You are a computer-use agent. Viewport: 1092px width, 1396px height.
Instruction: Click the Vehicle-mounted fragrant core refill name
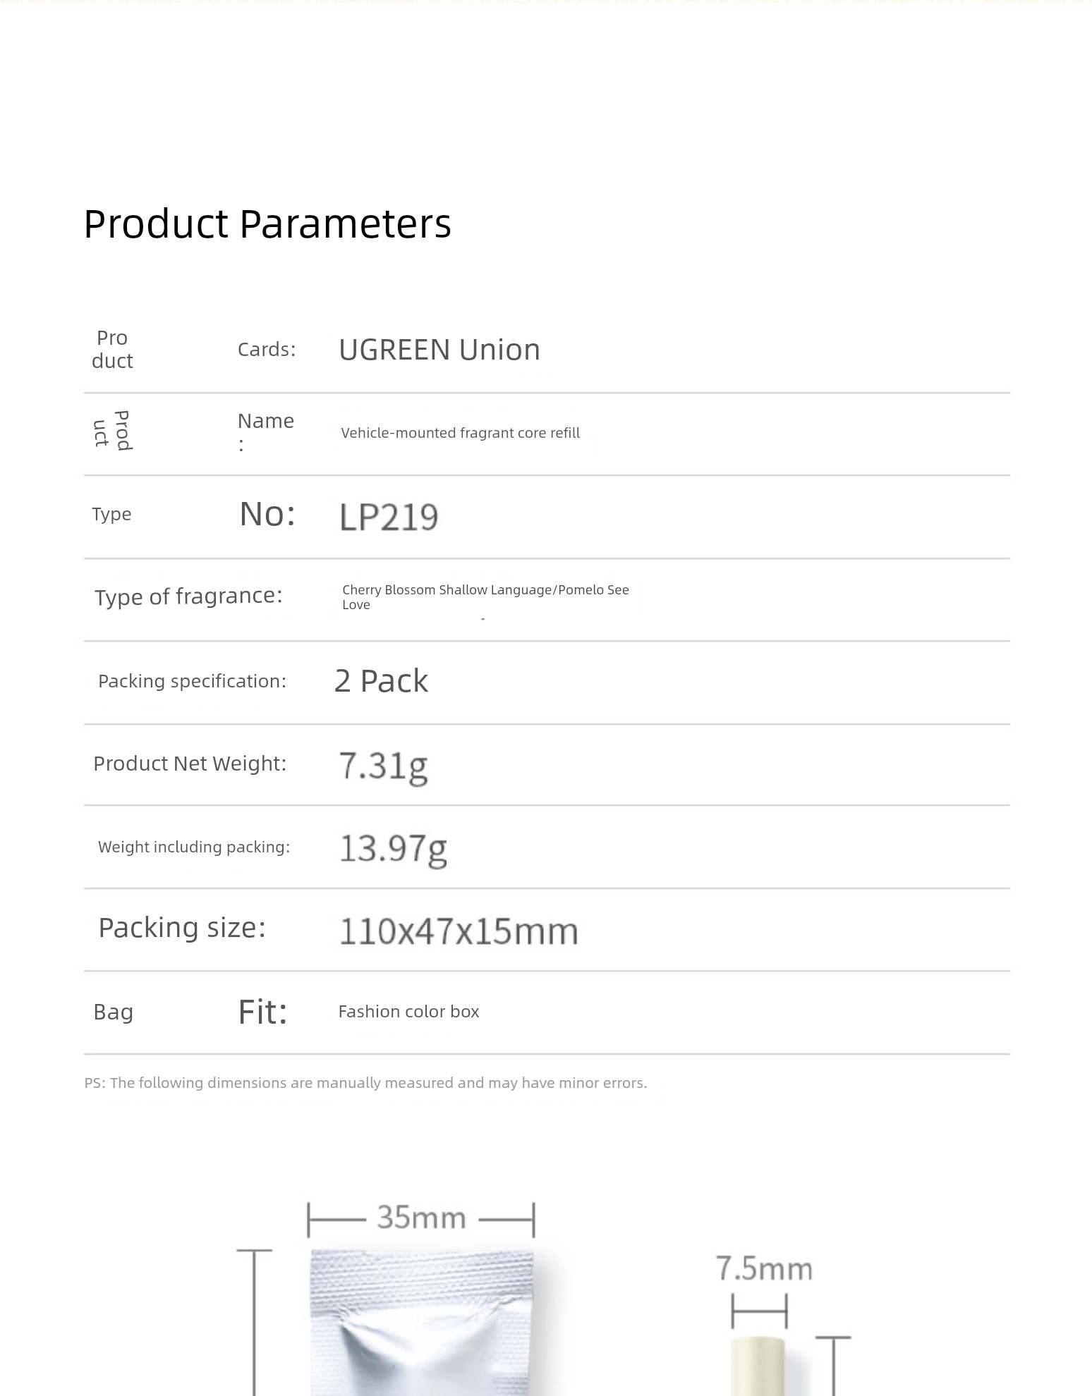[460, 433]
